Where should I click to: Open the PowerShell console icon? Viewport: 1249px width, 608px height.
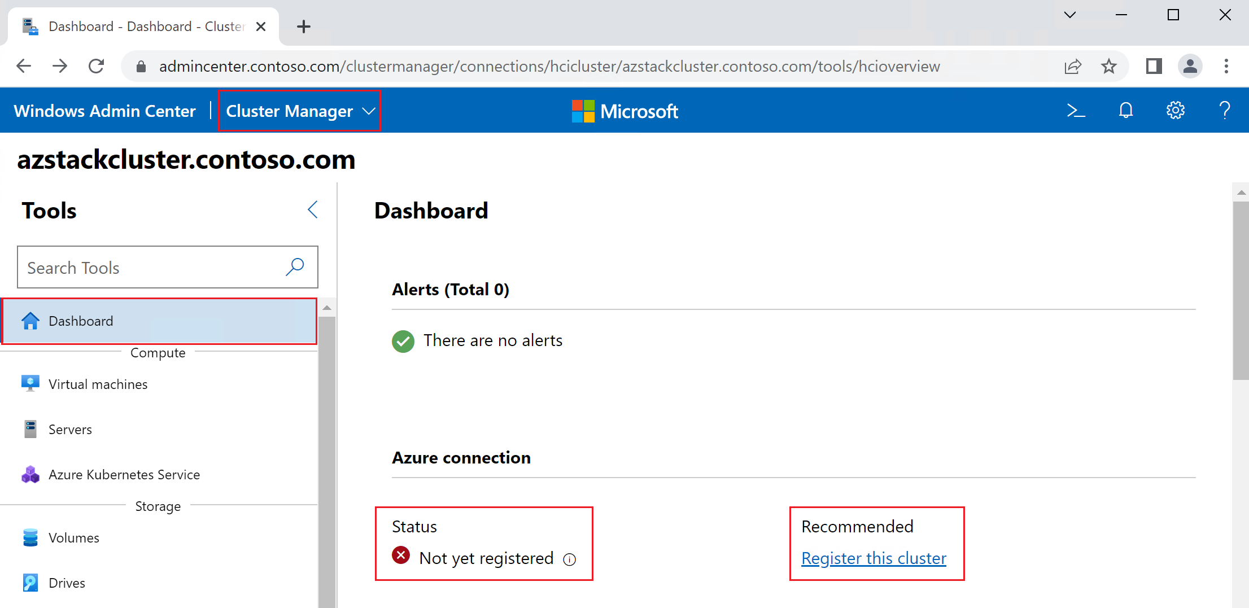click(1076, 111)
